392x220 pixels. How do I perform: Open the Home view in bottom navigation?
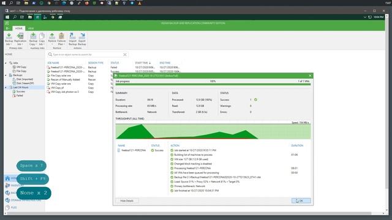point(11,178)
